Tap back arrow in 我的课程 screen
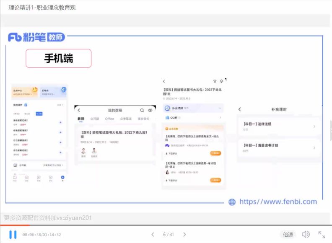This screenshot has height=243, width=332. [79, 110]
